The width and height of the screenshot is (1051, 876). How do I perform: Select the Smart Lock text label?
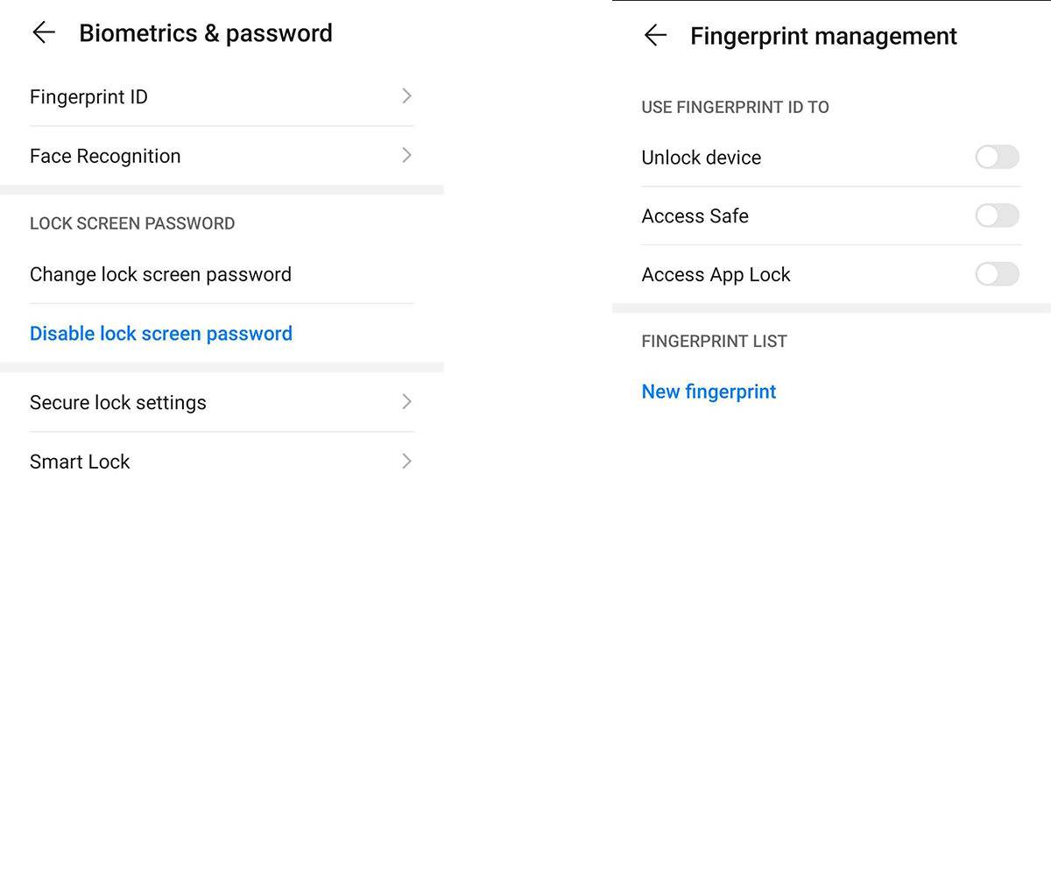coord(80,462)
